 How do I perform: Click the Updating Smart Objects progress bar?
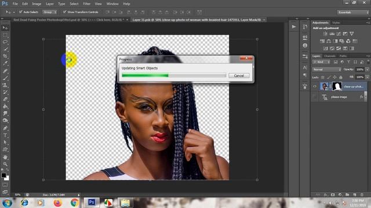click(x=174, y=76)
